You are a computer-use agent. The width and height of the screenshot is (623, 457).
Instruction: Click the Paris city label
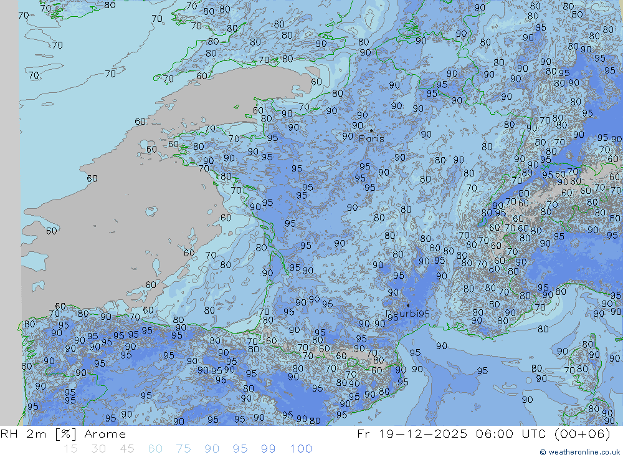tap(371, 138)
